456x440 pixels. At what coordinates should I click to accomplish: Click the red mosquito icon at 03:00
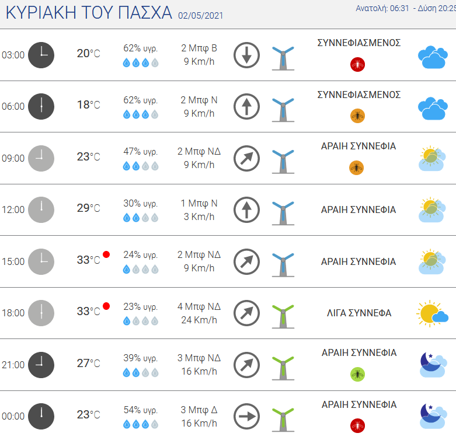pyautogui.click(x=357, y=65)
